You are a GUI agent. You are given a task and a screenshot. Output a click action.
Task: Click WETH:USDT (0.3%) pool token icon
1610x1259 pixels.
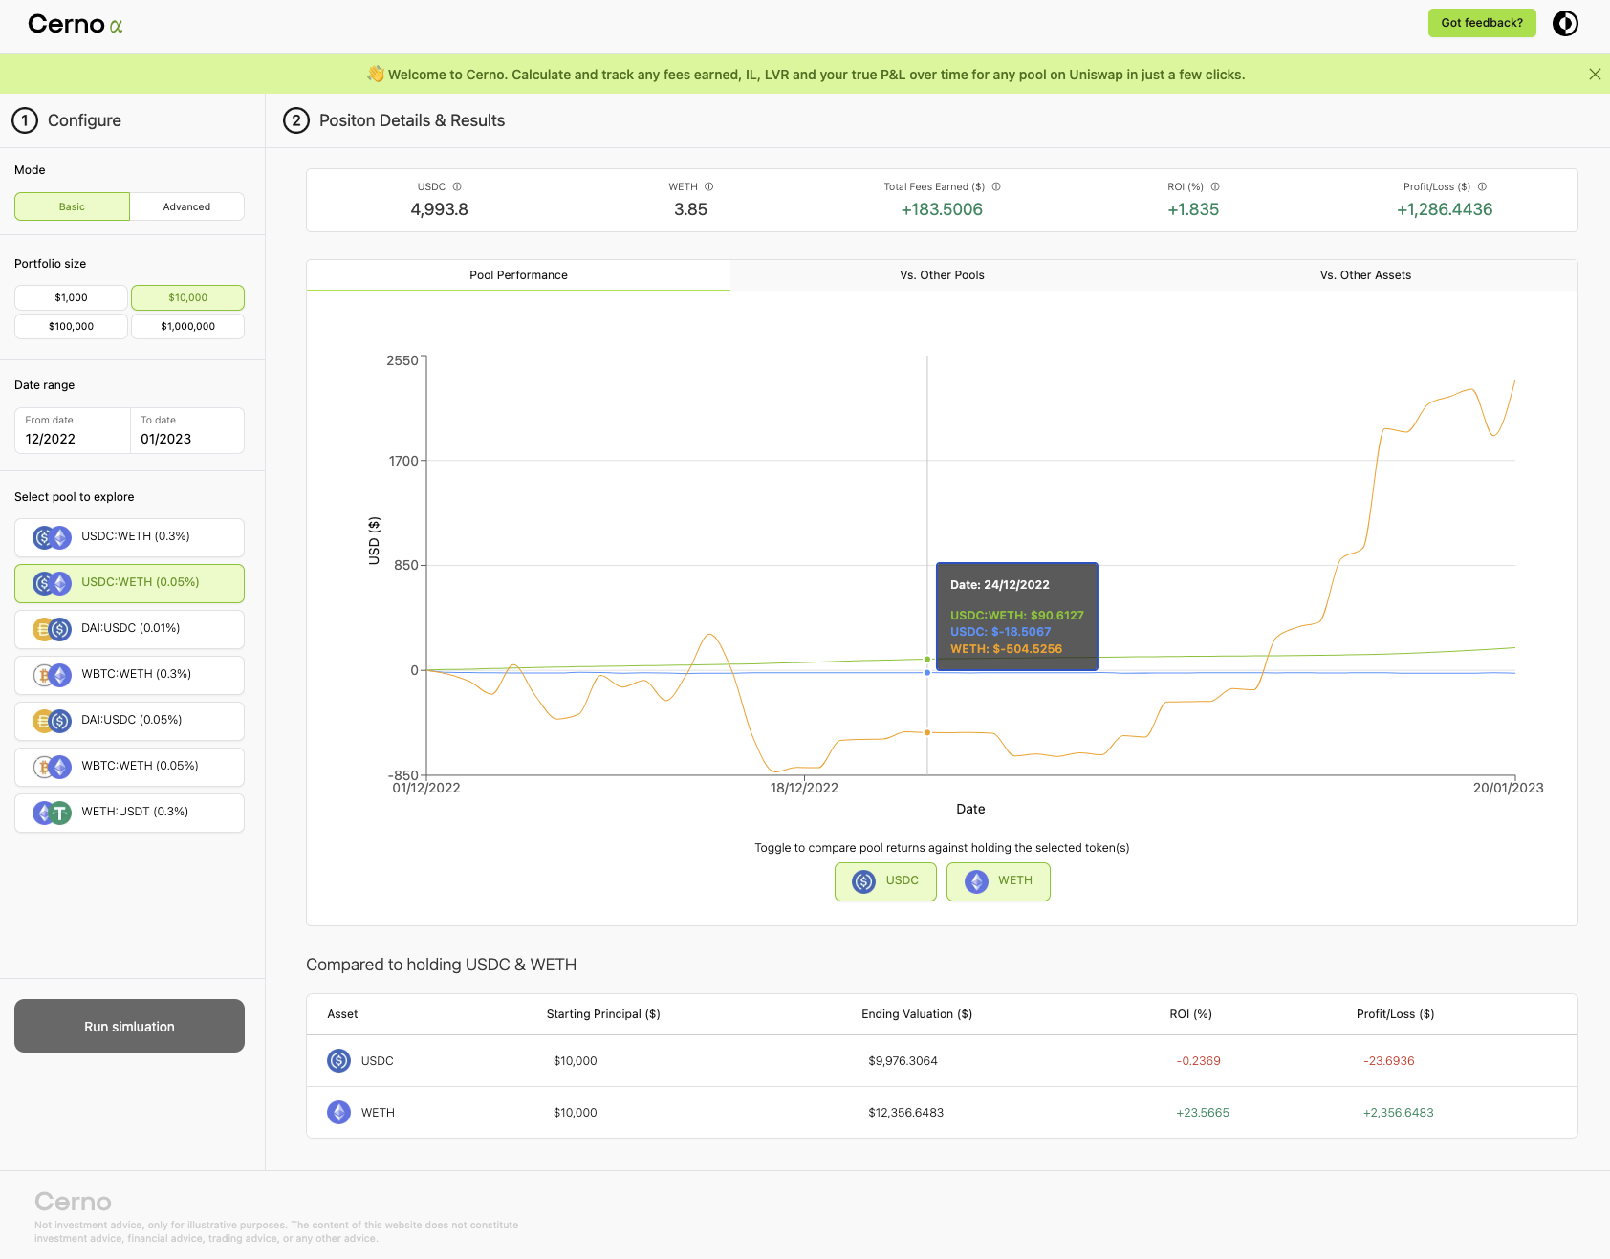click(52, 813)
